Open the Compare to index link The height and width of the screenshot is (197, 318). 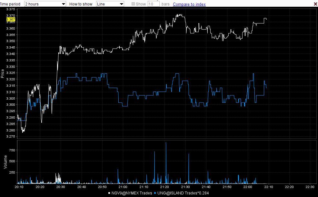[x=189, y=4]
